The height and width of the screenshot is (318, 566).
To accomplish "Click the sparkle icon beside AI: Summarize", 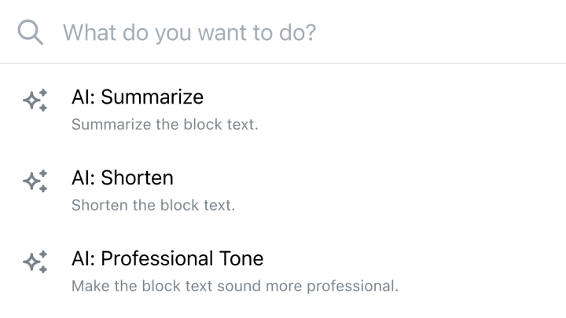I will [x=35, y=101].
